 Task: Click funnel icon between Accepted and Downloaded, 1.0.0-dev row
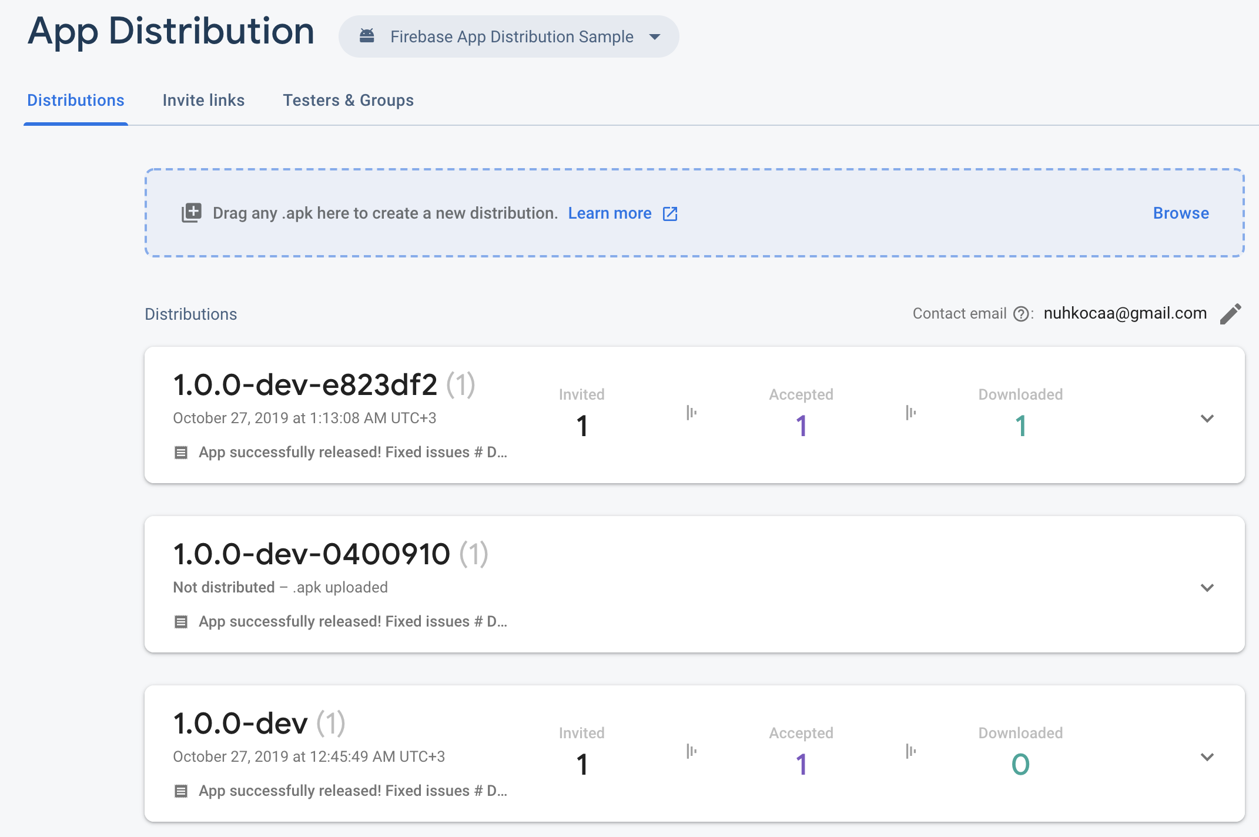910,751
